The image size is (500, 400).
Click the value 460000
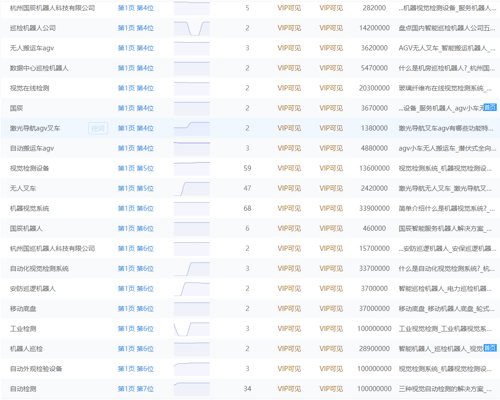pos(374,228)
